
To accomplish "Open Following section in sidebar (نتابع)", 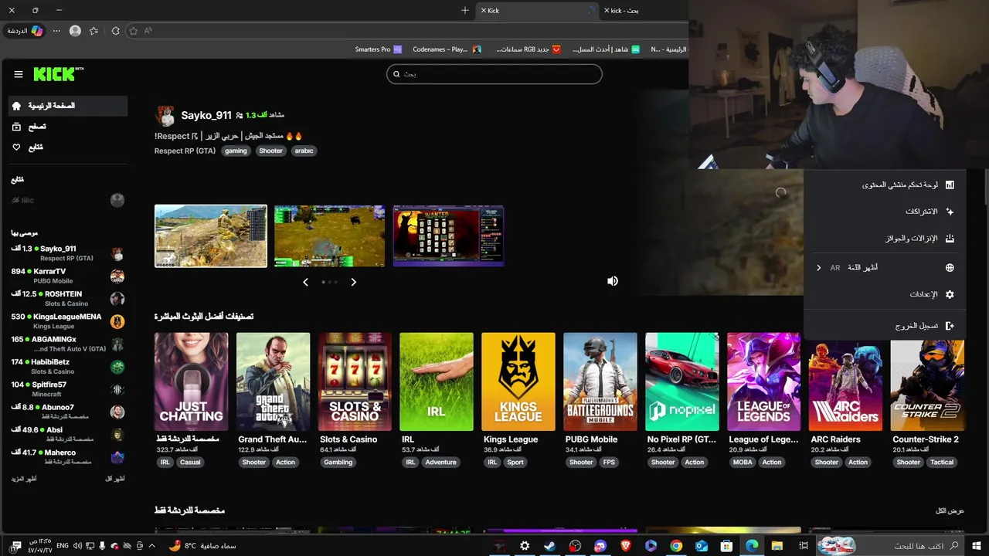I will (x=68, y=147).
